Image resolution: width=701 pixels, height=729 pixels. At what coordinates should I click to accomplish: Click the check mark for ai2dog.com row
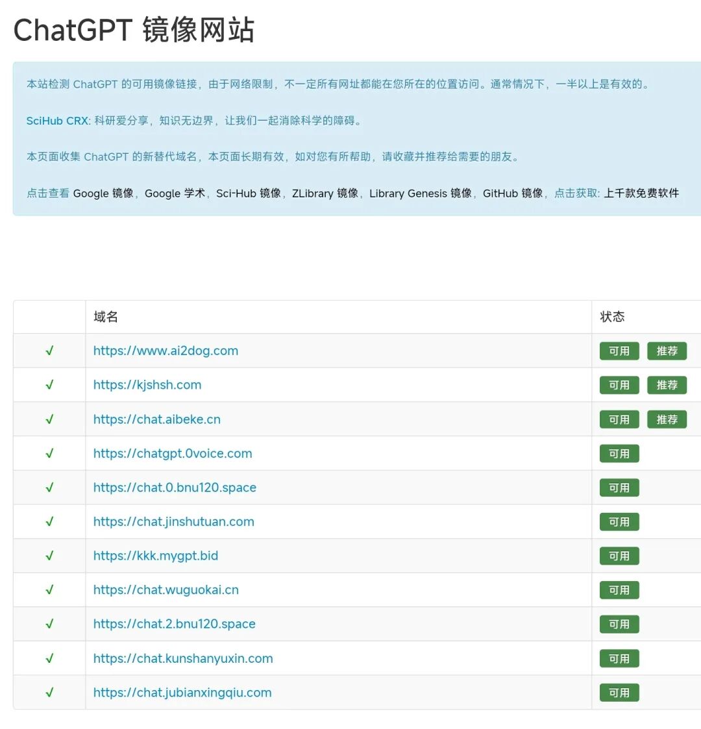pyautogui.click(x=50, y=351)
